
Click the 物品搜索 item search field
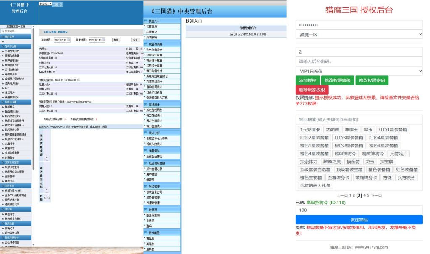(x=359, y=120)
